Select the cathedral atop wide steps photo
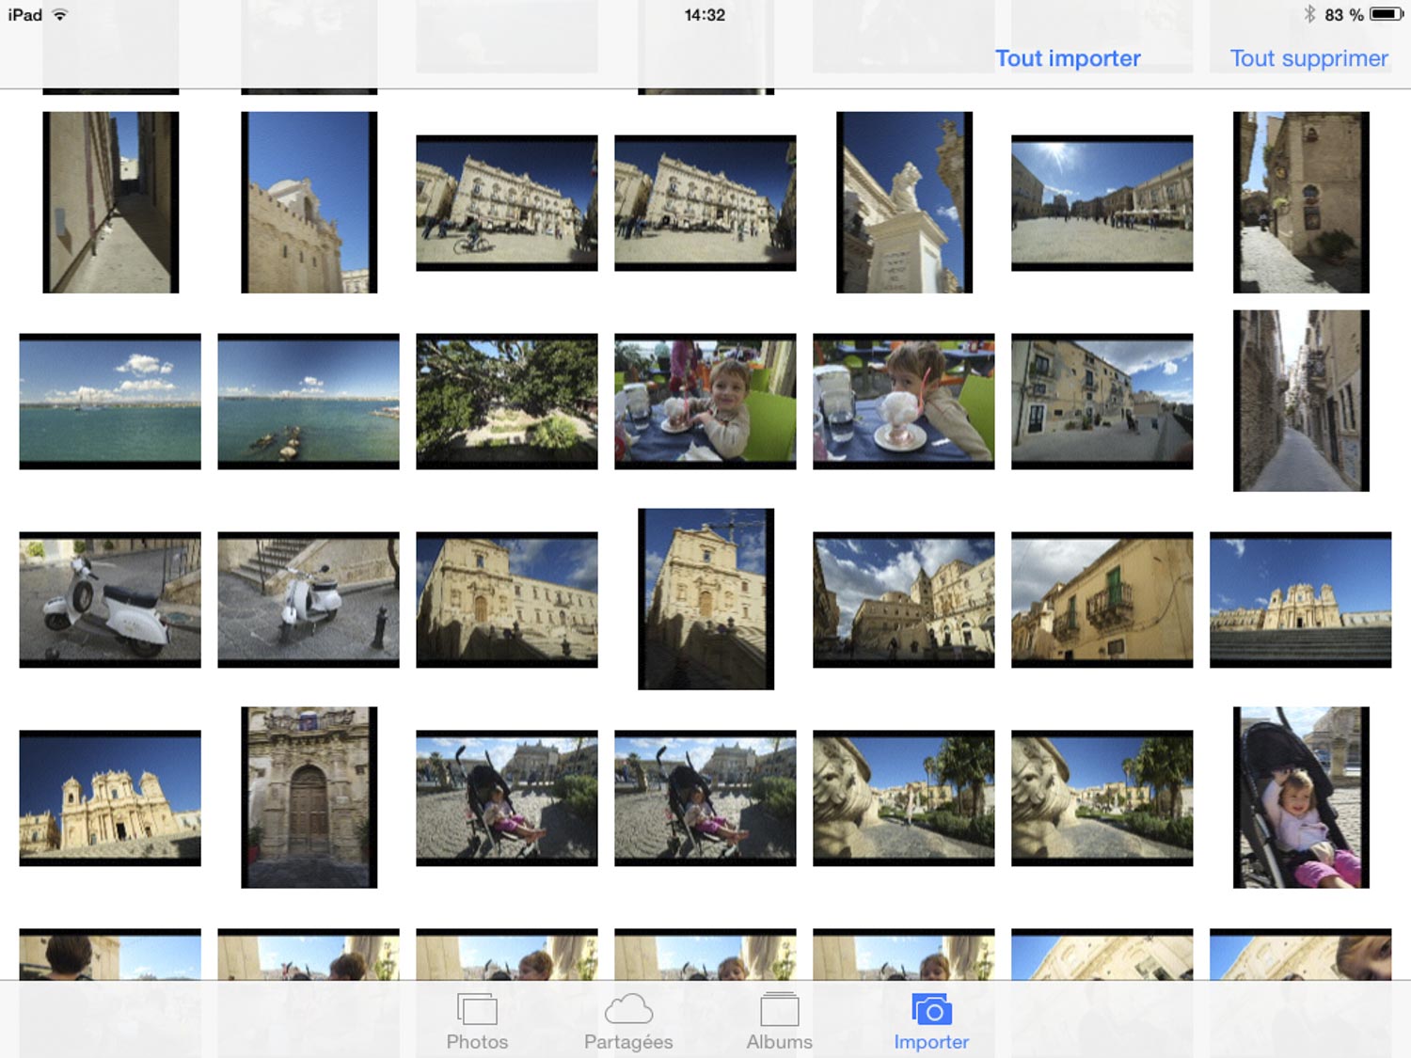 1301,600
